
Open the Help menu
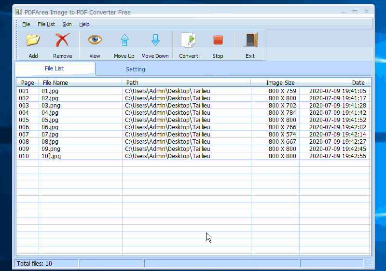point(84,24)
